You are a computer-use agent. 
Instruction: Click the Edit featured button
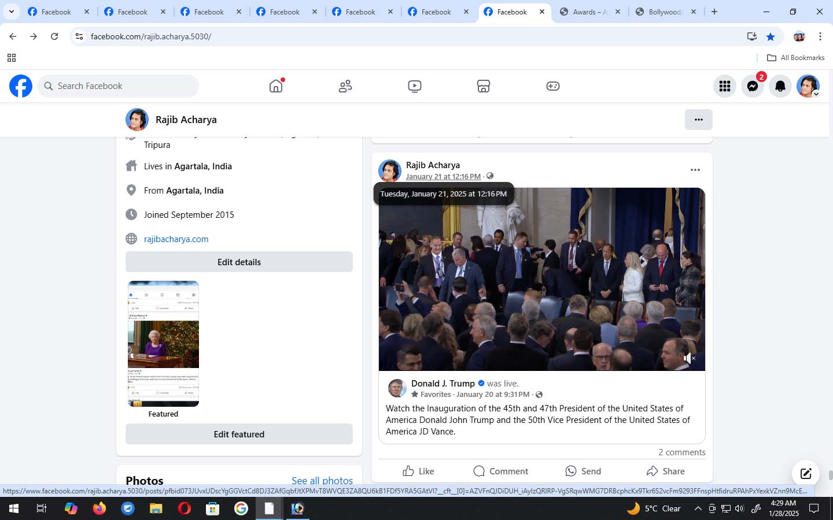tap(239, 434)
